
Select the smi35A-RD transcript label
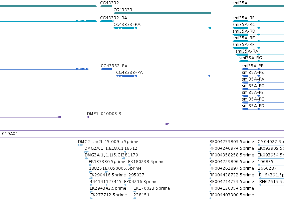tap(244, 31)
